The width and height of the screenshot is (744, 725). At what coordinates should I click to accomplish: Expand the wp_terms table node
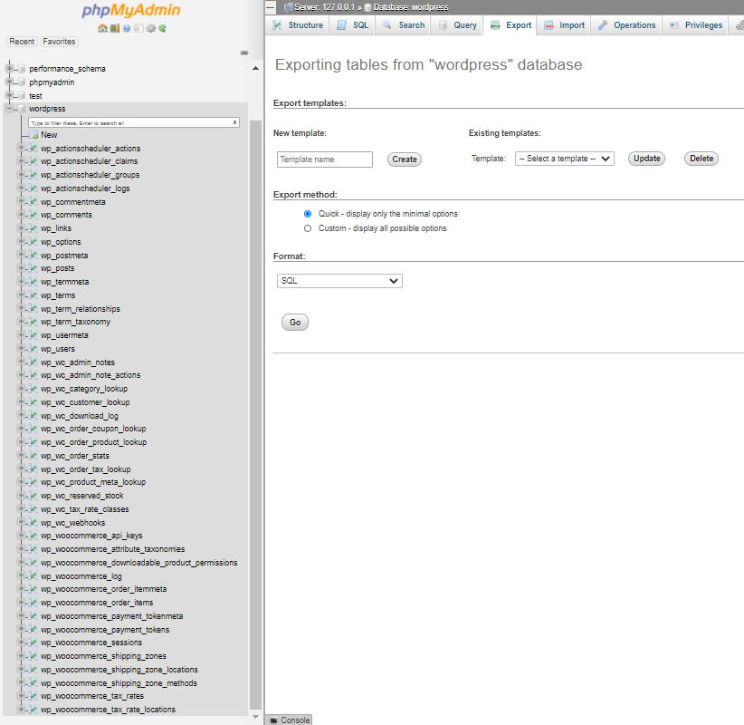(x=21, y=295)
